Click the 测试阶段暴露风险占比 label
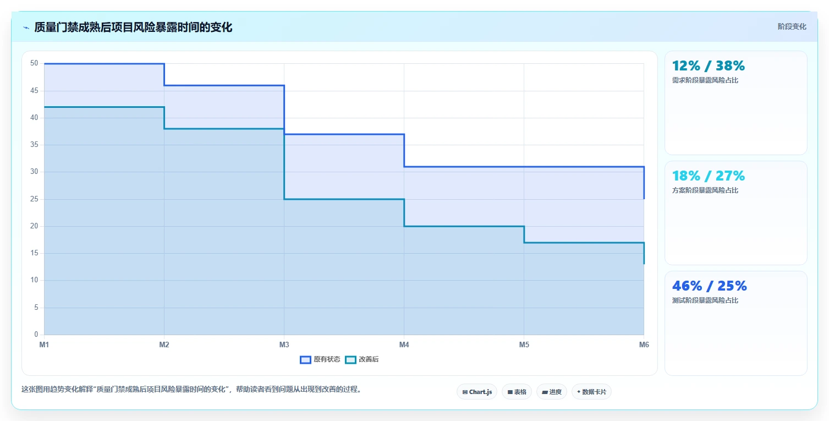This screenshot has height=421, width=829. click(x=705, y=300)
